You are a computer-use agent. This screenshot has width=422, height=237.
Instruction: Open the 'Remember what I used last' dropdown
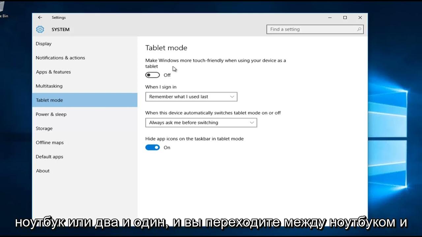click(x=191, y=97)
